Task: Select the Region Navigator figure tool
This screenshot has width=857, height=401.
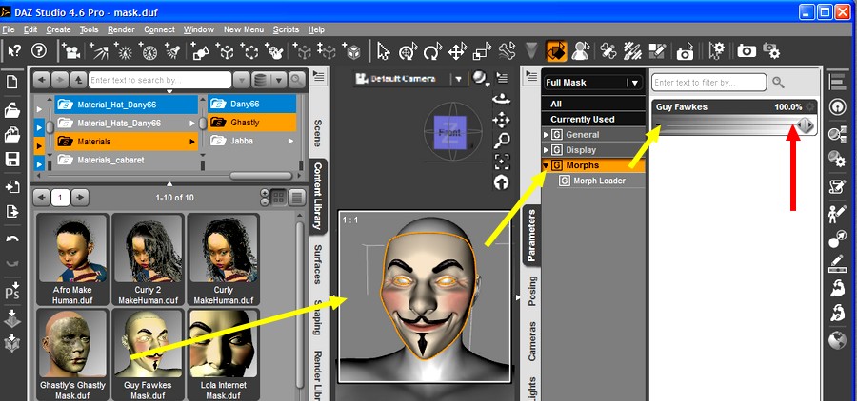Action: (580, 51)
